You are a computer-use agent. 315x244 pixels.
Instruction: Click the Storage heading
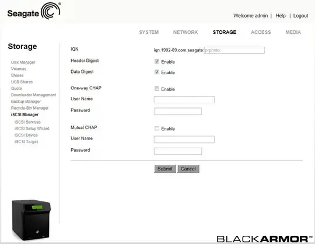pos(22,47)
